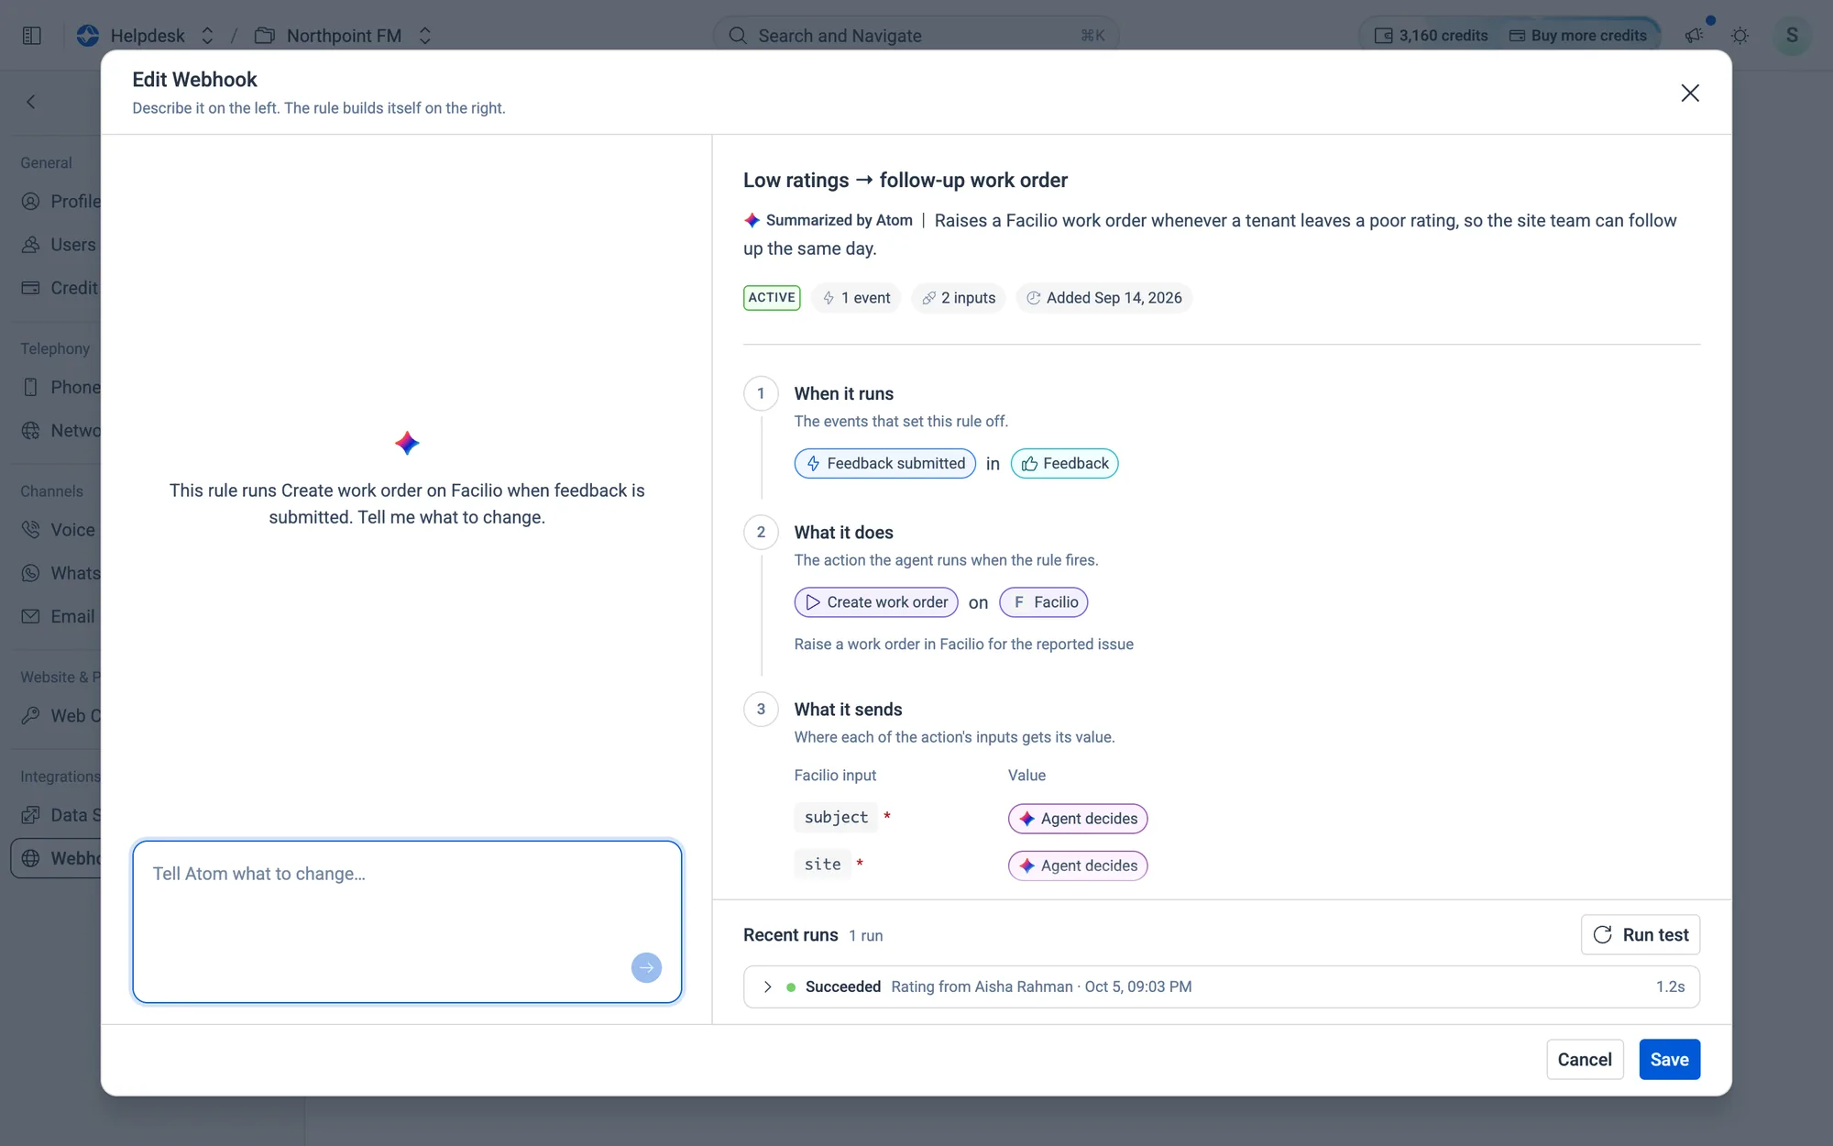This screenshot has height=1146, width=1833.
Task: Send the message with the arrow button
Action: point(646,967)
